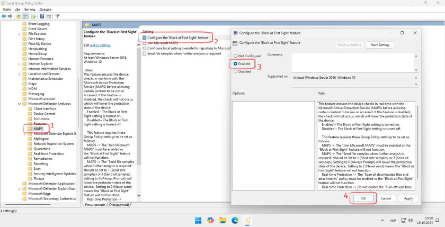Click the Quarantine folder icon
This screenshot has width=445, height=227.
tap(30, 149)
